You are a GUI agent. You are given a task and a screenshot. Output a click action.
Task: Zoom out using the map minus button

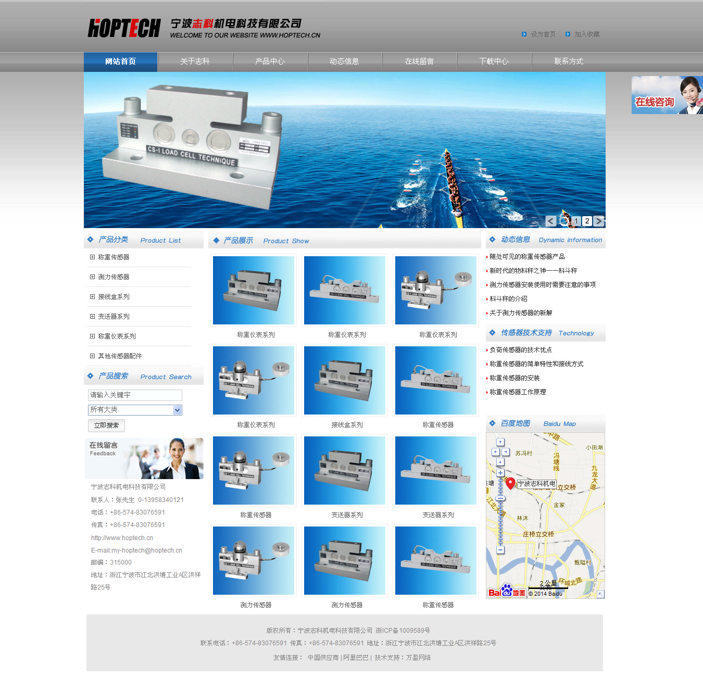point(500,550)
